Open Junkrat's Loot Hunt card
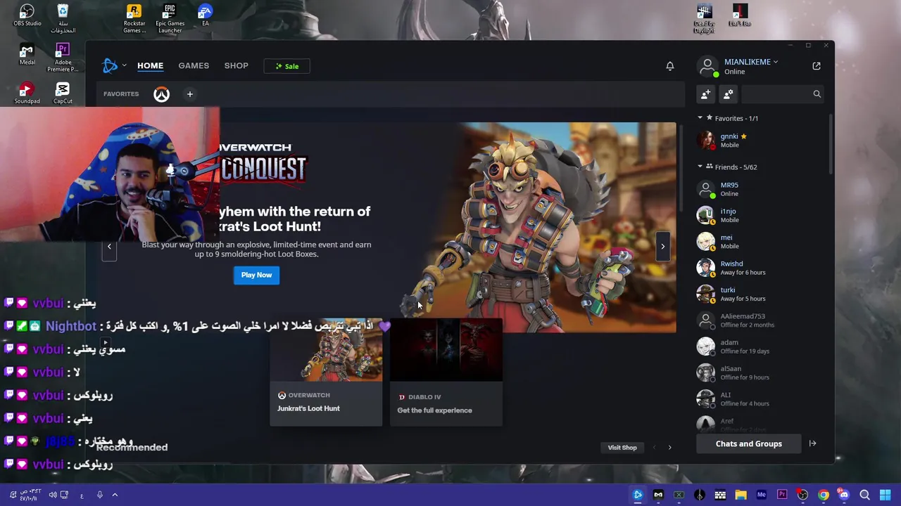 pyautogui.click(x=326, y=372)
